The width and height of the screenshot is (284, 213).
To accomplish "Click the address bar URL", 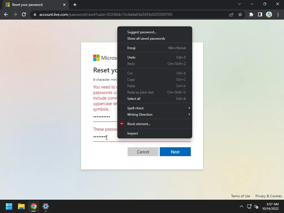I will [x=106, y=14].
